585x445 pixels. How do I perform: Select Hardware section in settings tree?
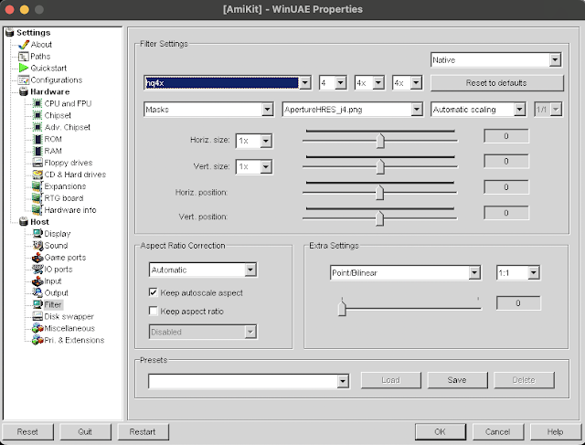(50, 91)
